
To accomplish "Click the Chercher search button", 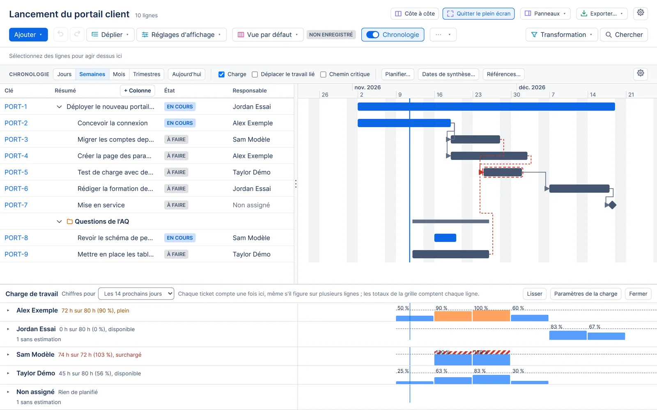I will tap(624, 35).
